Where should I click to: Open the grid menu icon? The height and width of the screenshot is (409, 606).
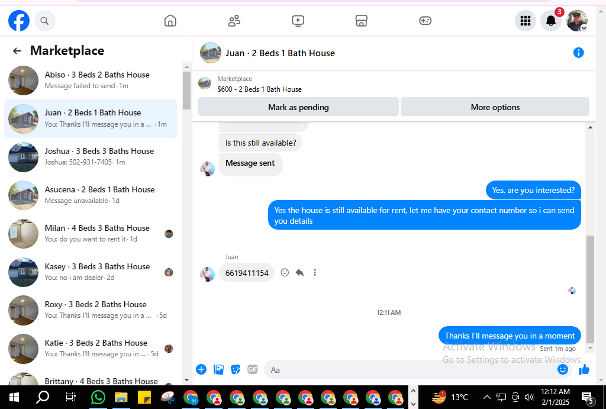[526, 21]
